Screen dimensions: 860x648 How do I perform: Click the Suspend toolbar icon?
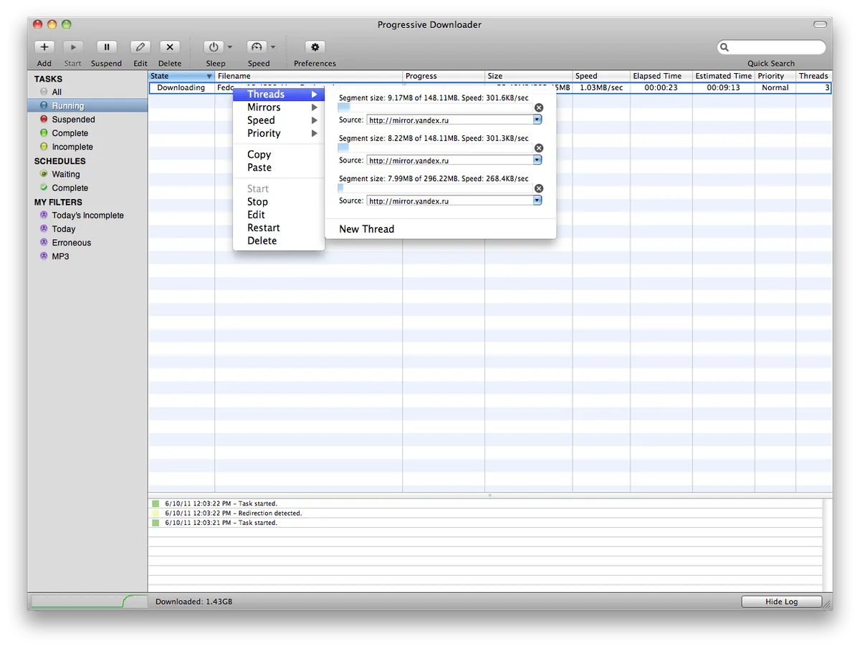point(106,47)
